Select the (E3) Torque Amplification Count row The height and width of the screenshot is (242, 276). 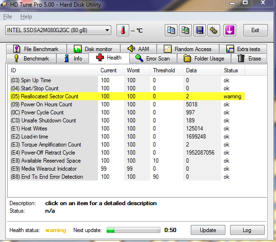(x=127, y=145)
